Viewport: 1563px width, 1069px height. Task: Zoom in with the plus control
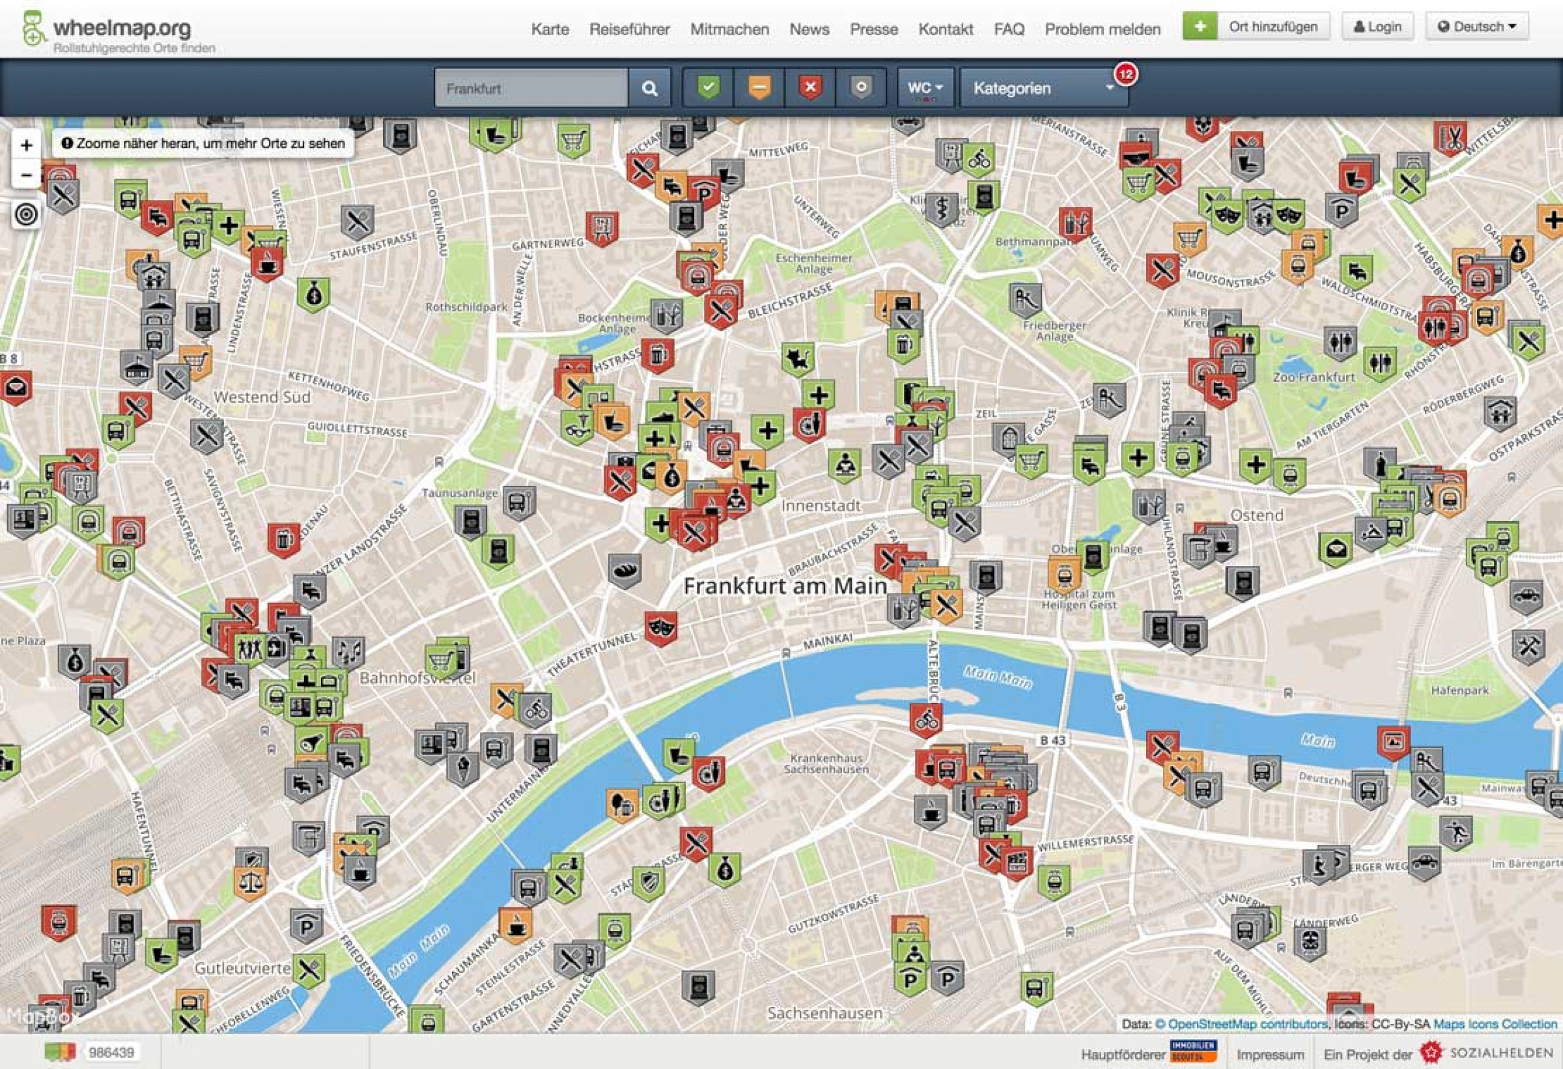pyautogui.click(x=26, y=145)
